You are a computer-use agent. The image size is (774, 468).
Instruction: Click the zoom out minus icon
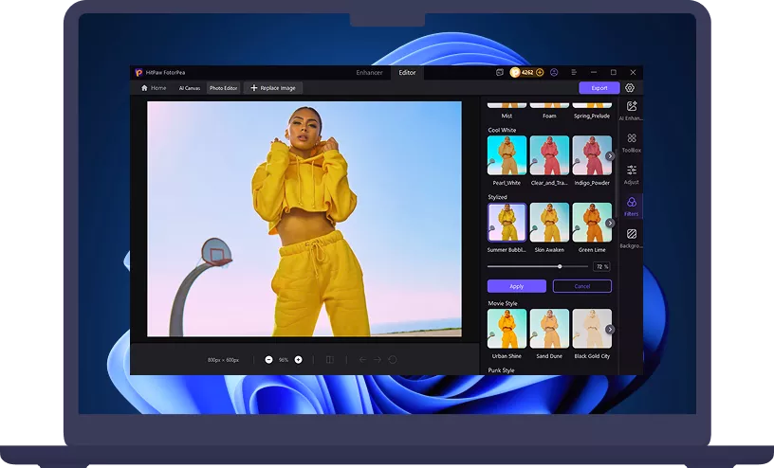pyautogui.click(x=269, y=360)
